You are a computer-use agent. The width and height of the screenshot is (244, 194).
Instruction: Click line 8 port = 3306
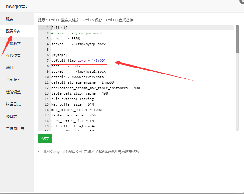click(x=65, y=66)
